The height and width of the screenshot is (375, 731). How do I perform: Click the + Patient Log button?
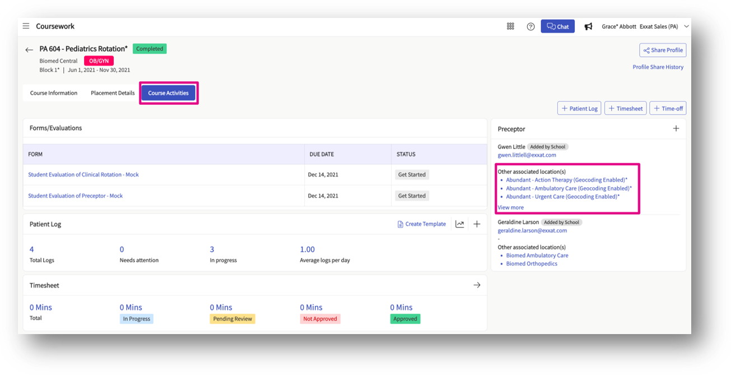tap(579, 108)
